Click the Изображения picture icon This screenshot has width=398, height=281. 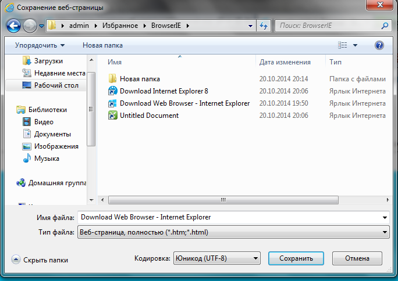pyautogui.click(x=27, y=146)
